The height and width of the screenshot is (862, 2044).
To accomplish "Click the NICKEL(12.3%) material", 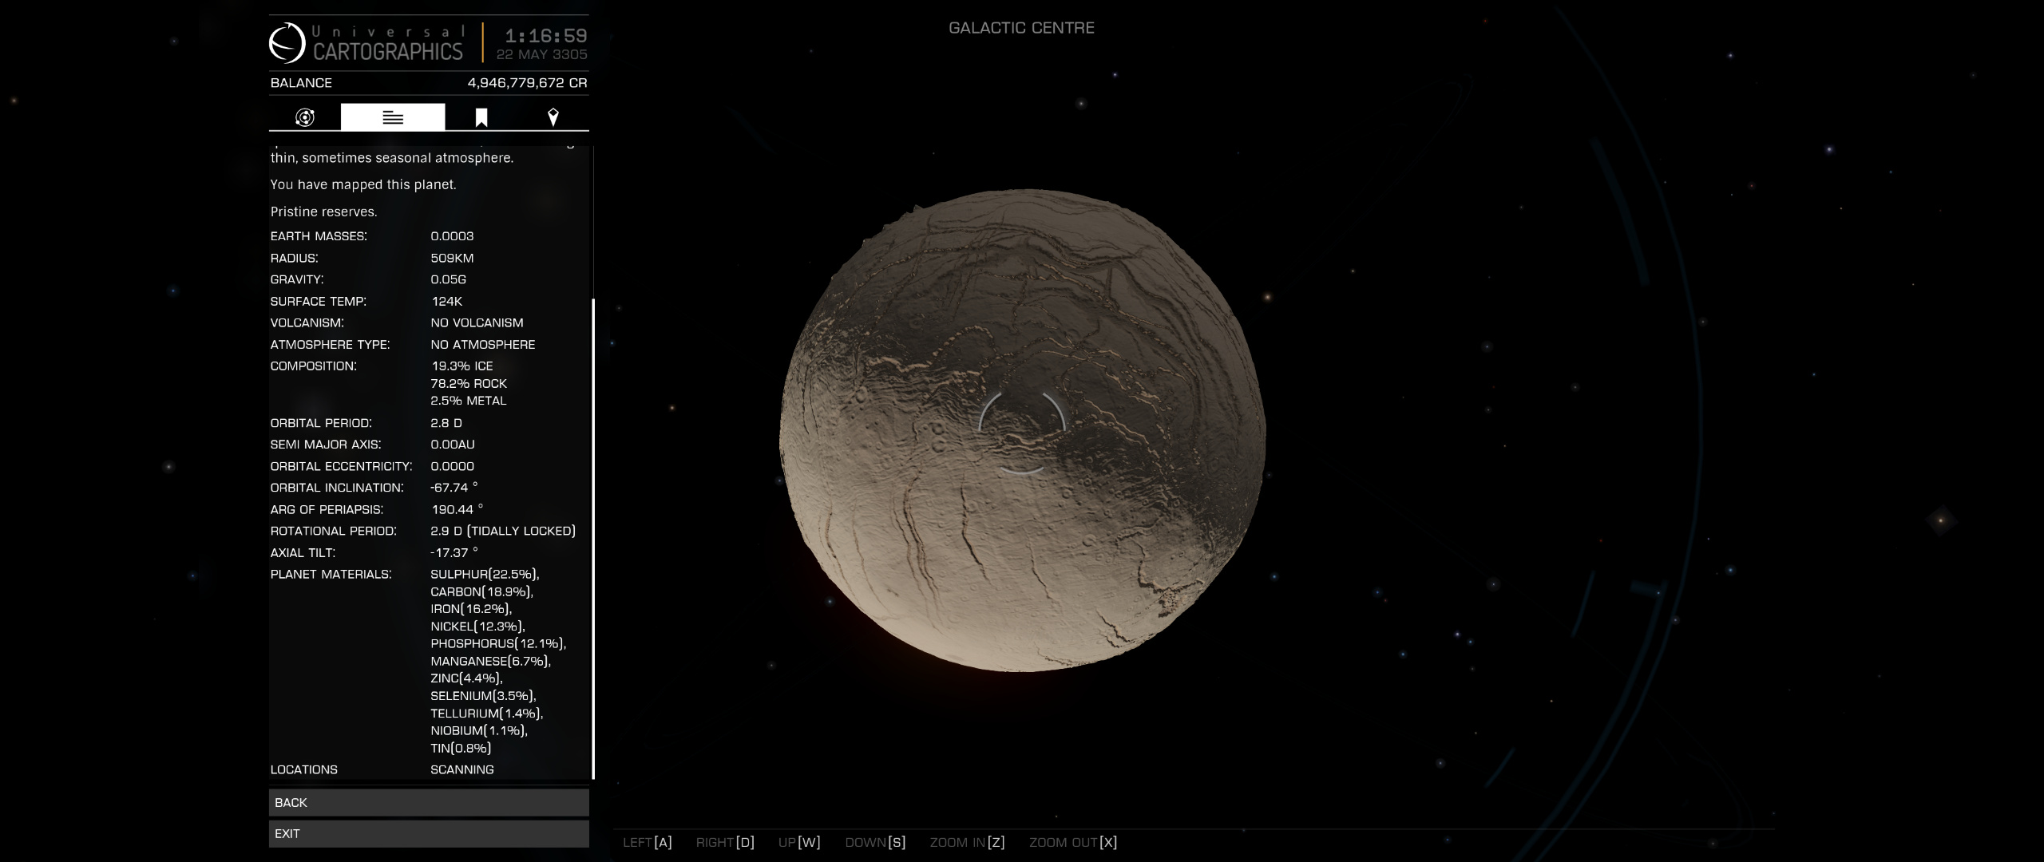I will tap(477, 627).
